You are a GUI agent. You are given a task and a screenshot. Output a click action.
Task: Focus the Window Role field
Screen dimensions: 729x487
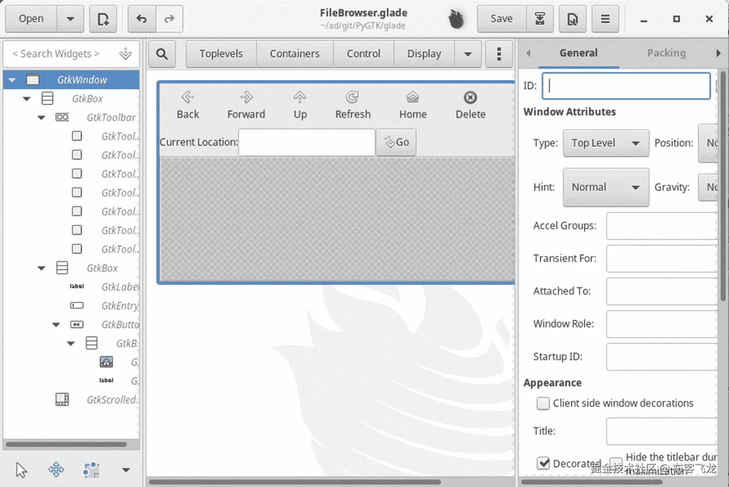[662, 324]
